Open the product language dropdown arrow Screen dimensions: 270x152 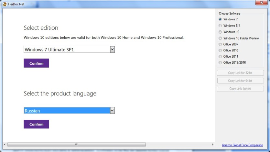point(113,110)
